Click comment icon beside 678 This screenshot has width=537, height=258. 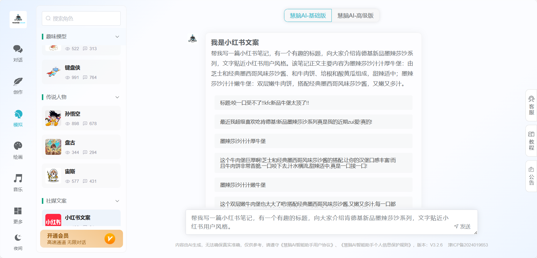[85, 123]
